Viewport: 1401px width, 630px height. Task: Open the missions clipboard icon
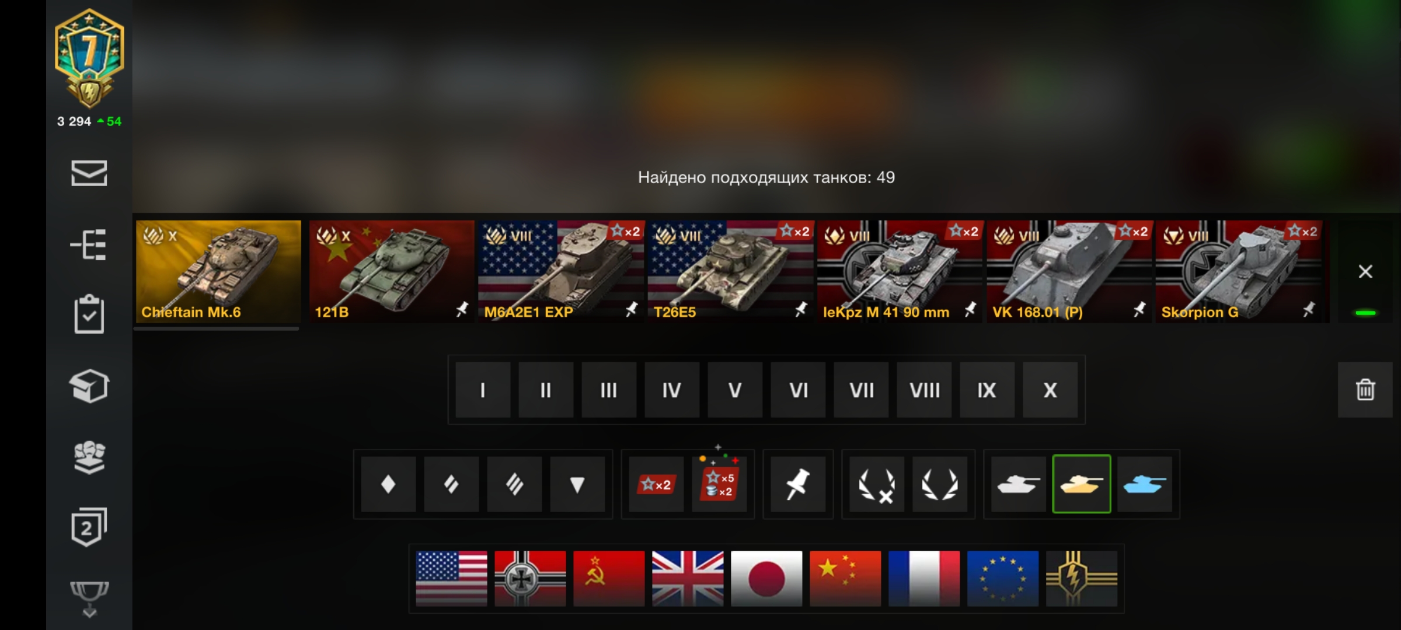[x=89, y=314]
